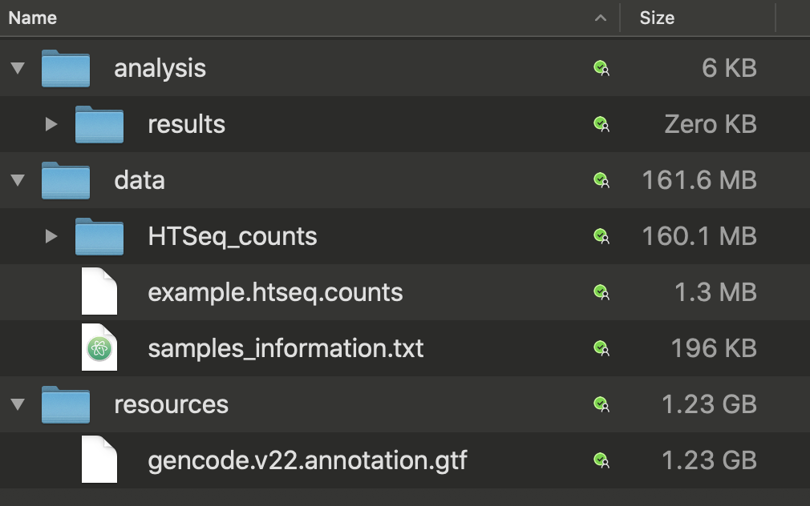Click the results folder icon
The height and width of the screenshot is (506, 810).
(99, 124)
